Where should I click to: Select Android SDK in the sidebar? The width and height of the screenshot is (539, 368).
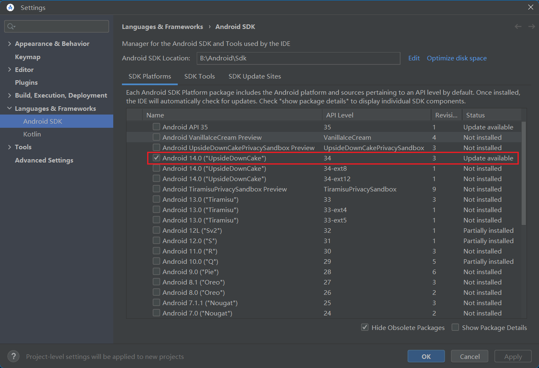[57, 121]
